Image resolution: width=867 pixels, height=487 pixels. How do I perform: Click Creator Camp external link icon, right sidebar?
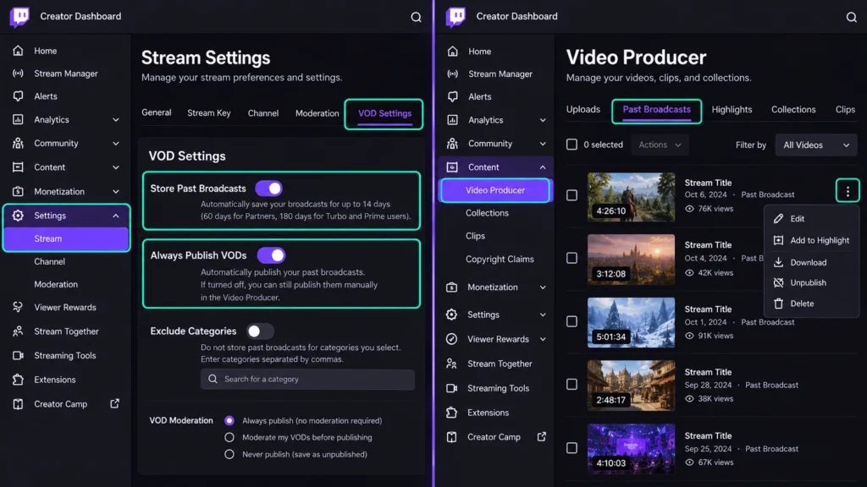542,437
